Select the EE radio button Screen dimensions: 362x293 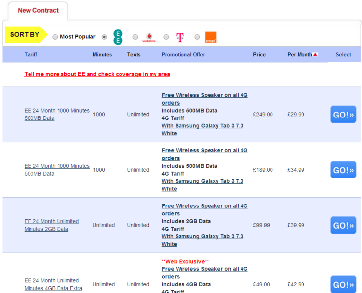click(x=104, y=37)
